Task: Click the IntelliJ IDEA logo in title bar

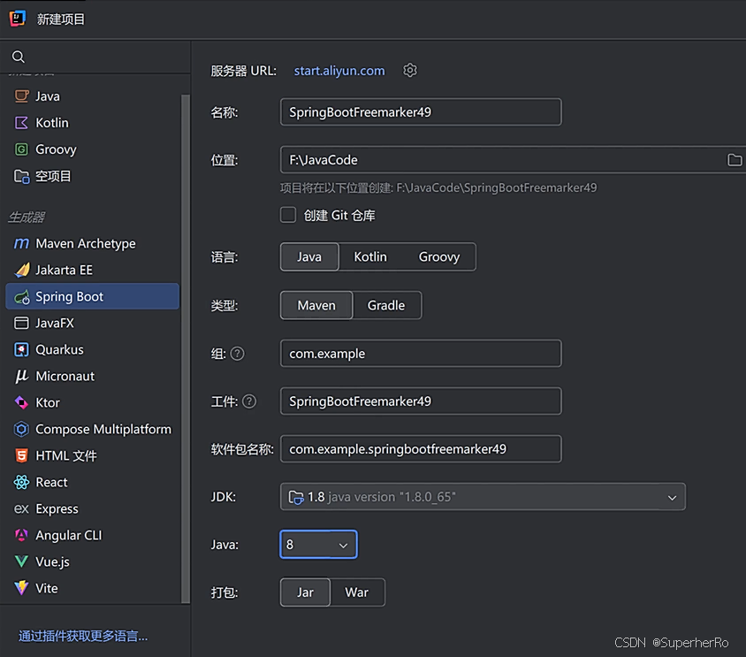Action: tap(18, 19)
